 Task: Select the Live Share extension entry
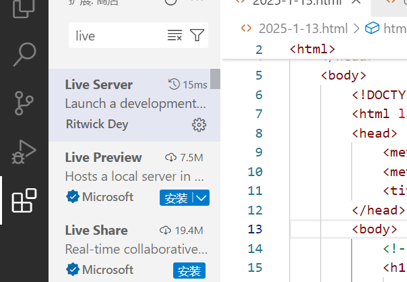[x=135, y=248]
